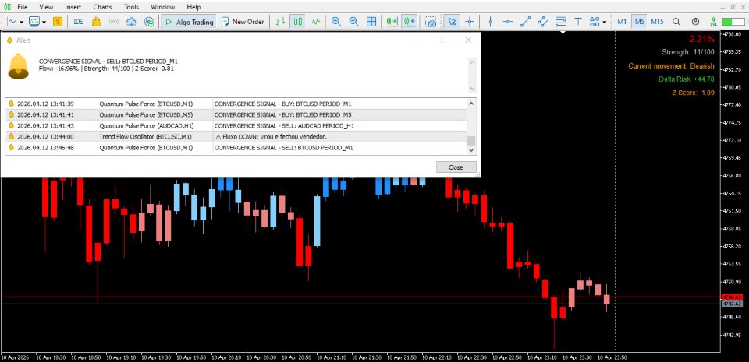The height and width of the screenshot is (362, 749).
Task: Expand the objects shapes dropdown arrow
Action: (604, 22)
